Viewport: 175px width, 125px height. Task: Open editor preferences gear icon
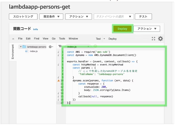tap(160, 39)
